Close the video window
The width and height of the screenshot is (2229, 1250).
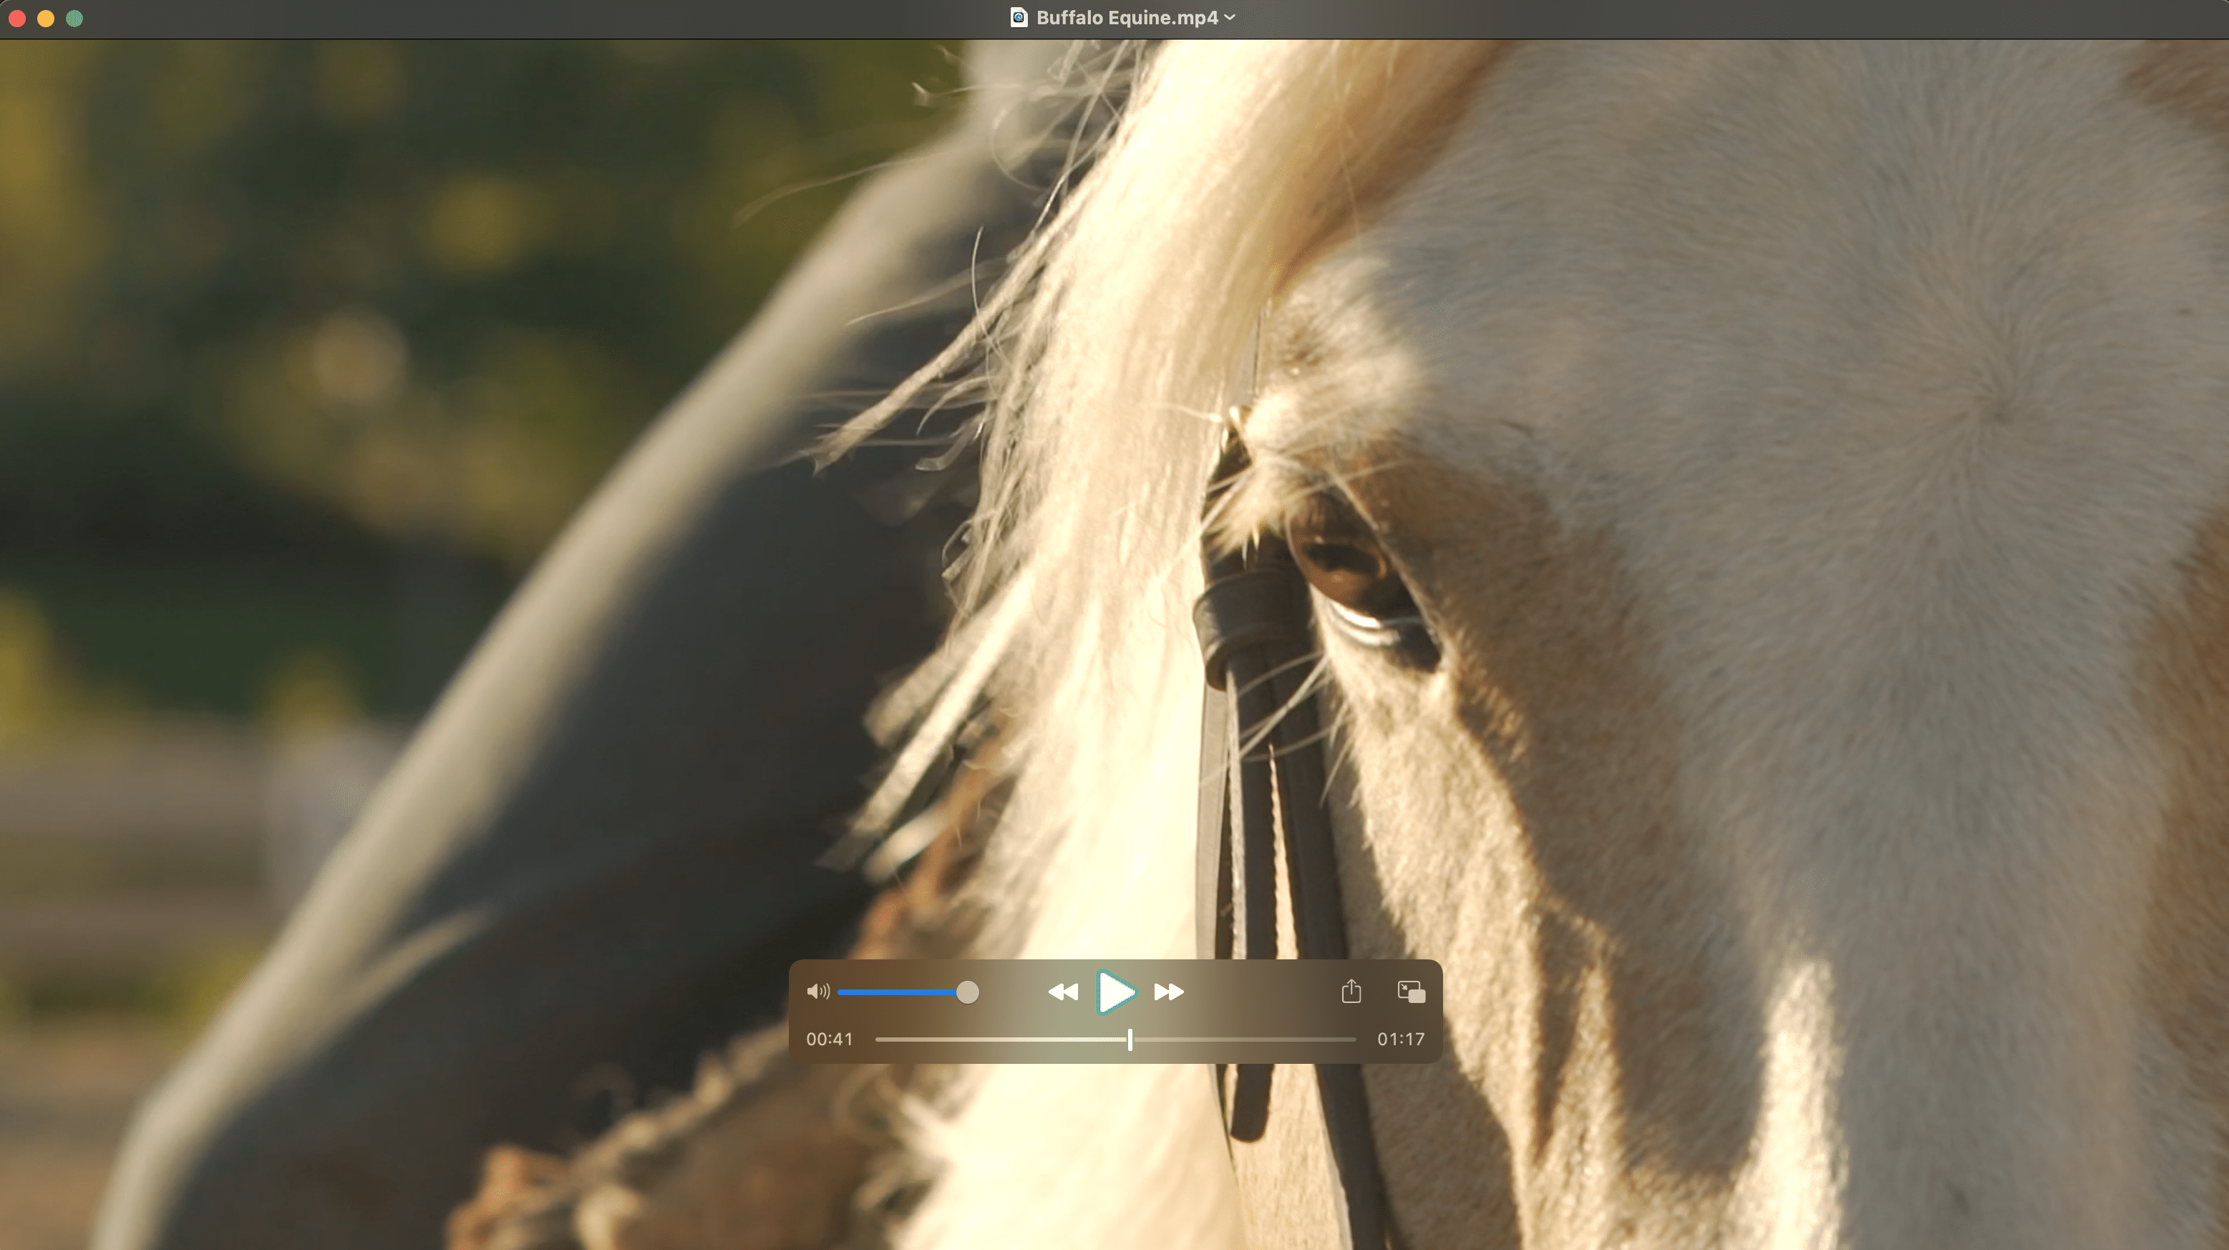pyautogui.click(x=17, y=18)
